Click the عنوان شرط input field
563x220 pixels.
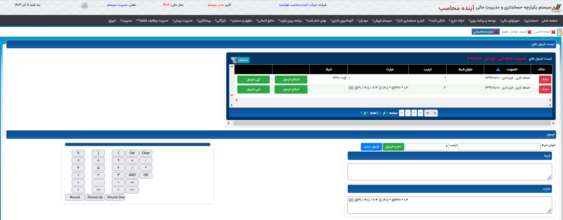tap(499, 147)
